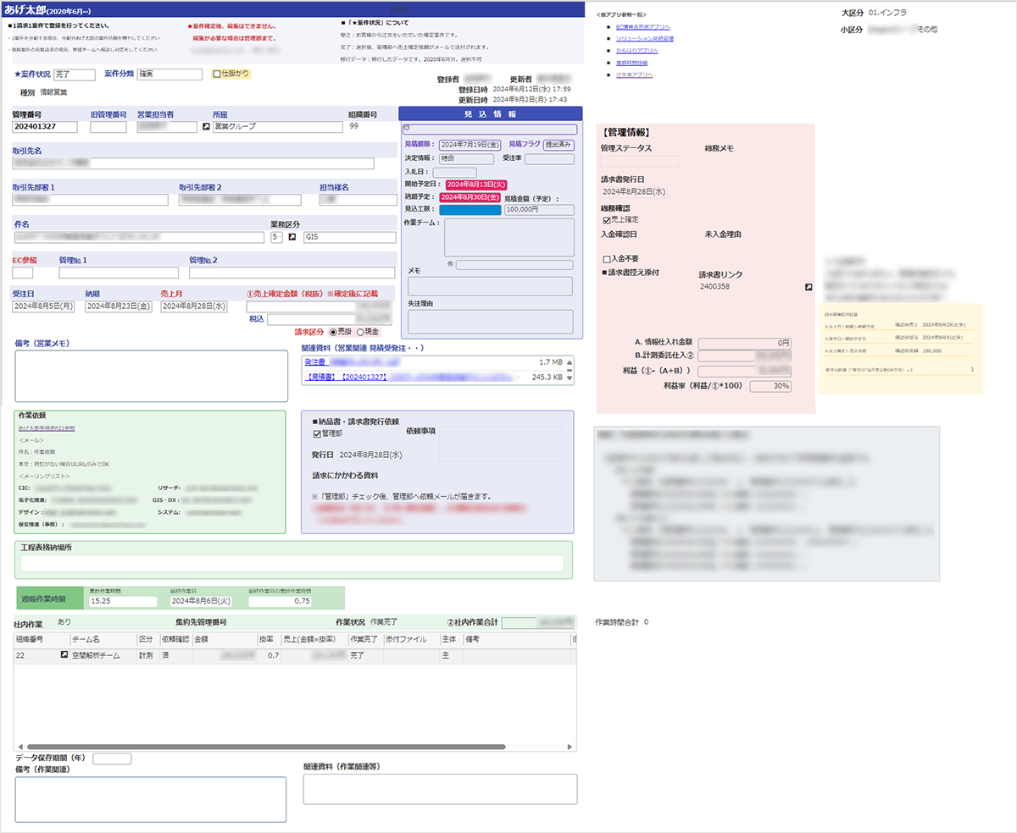Enable the 入金不要 checkbox
This screenshot has height=833, width=1017.
point(606,259)
